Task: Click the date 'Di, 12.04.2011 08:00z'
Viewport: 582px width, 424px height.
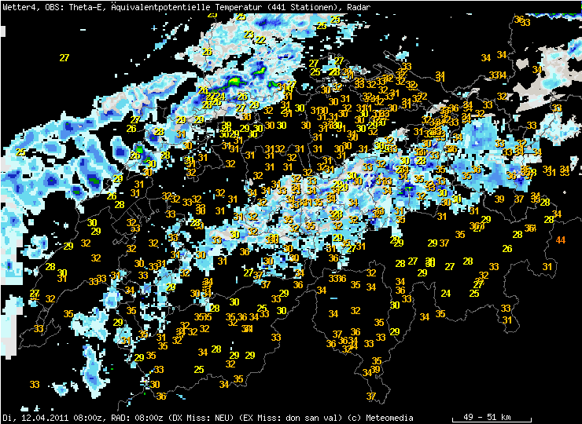Action: [53, 418]
